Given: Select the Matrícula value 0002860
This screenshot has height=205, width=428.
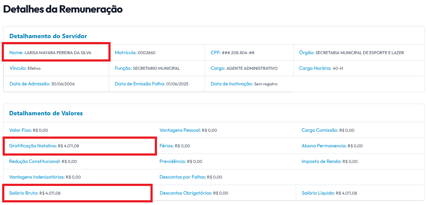Looking at the screenshot, I should 147,53.
